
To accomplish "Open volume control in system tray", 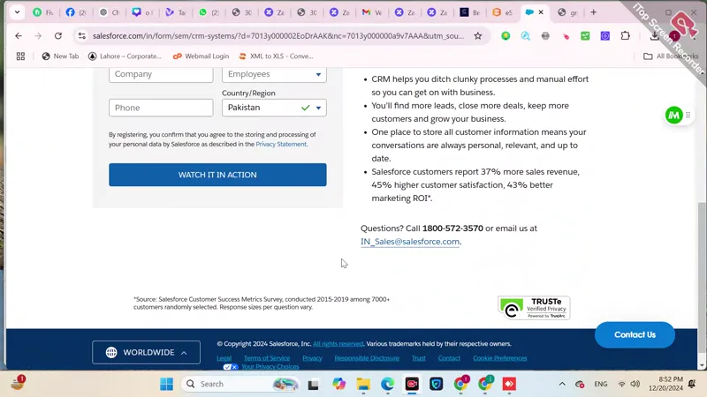I will 635,384.
